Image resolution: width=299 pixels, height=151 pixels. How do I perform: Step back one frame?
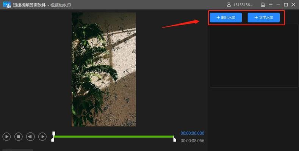30,137
